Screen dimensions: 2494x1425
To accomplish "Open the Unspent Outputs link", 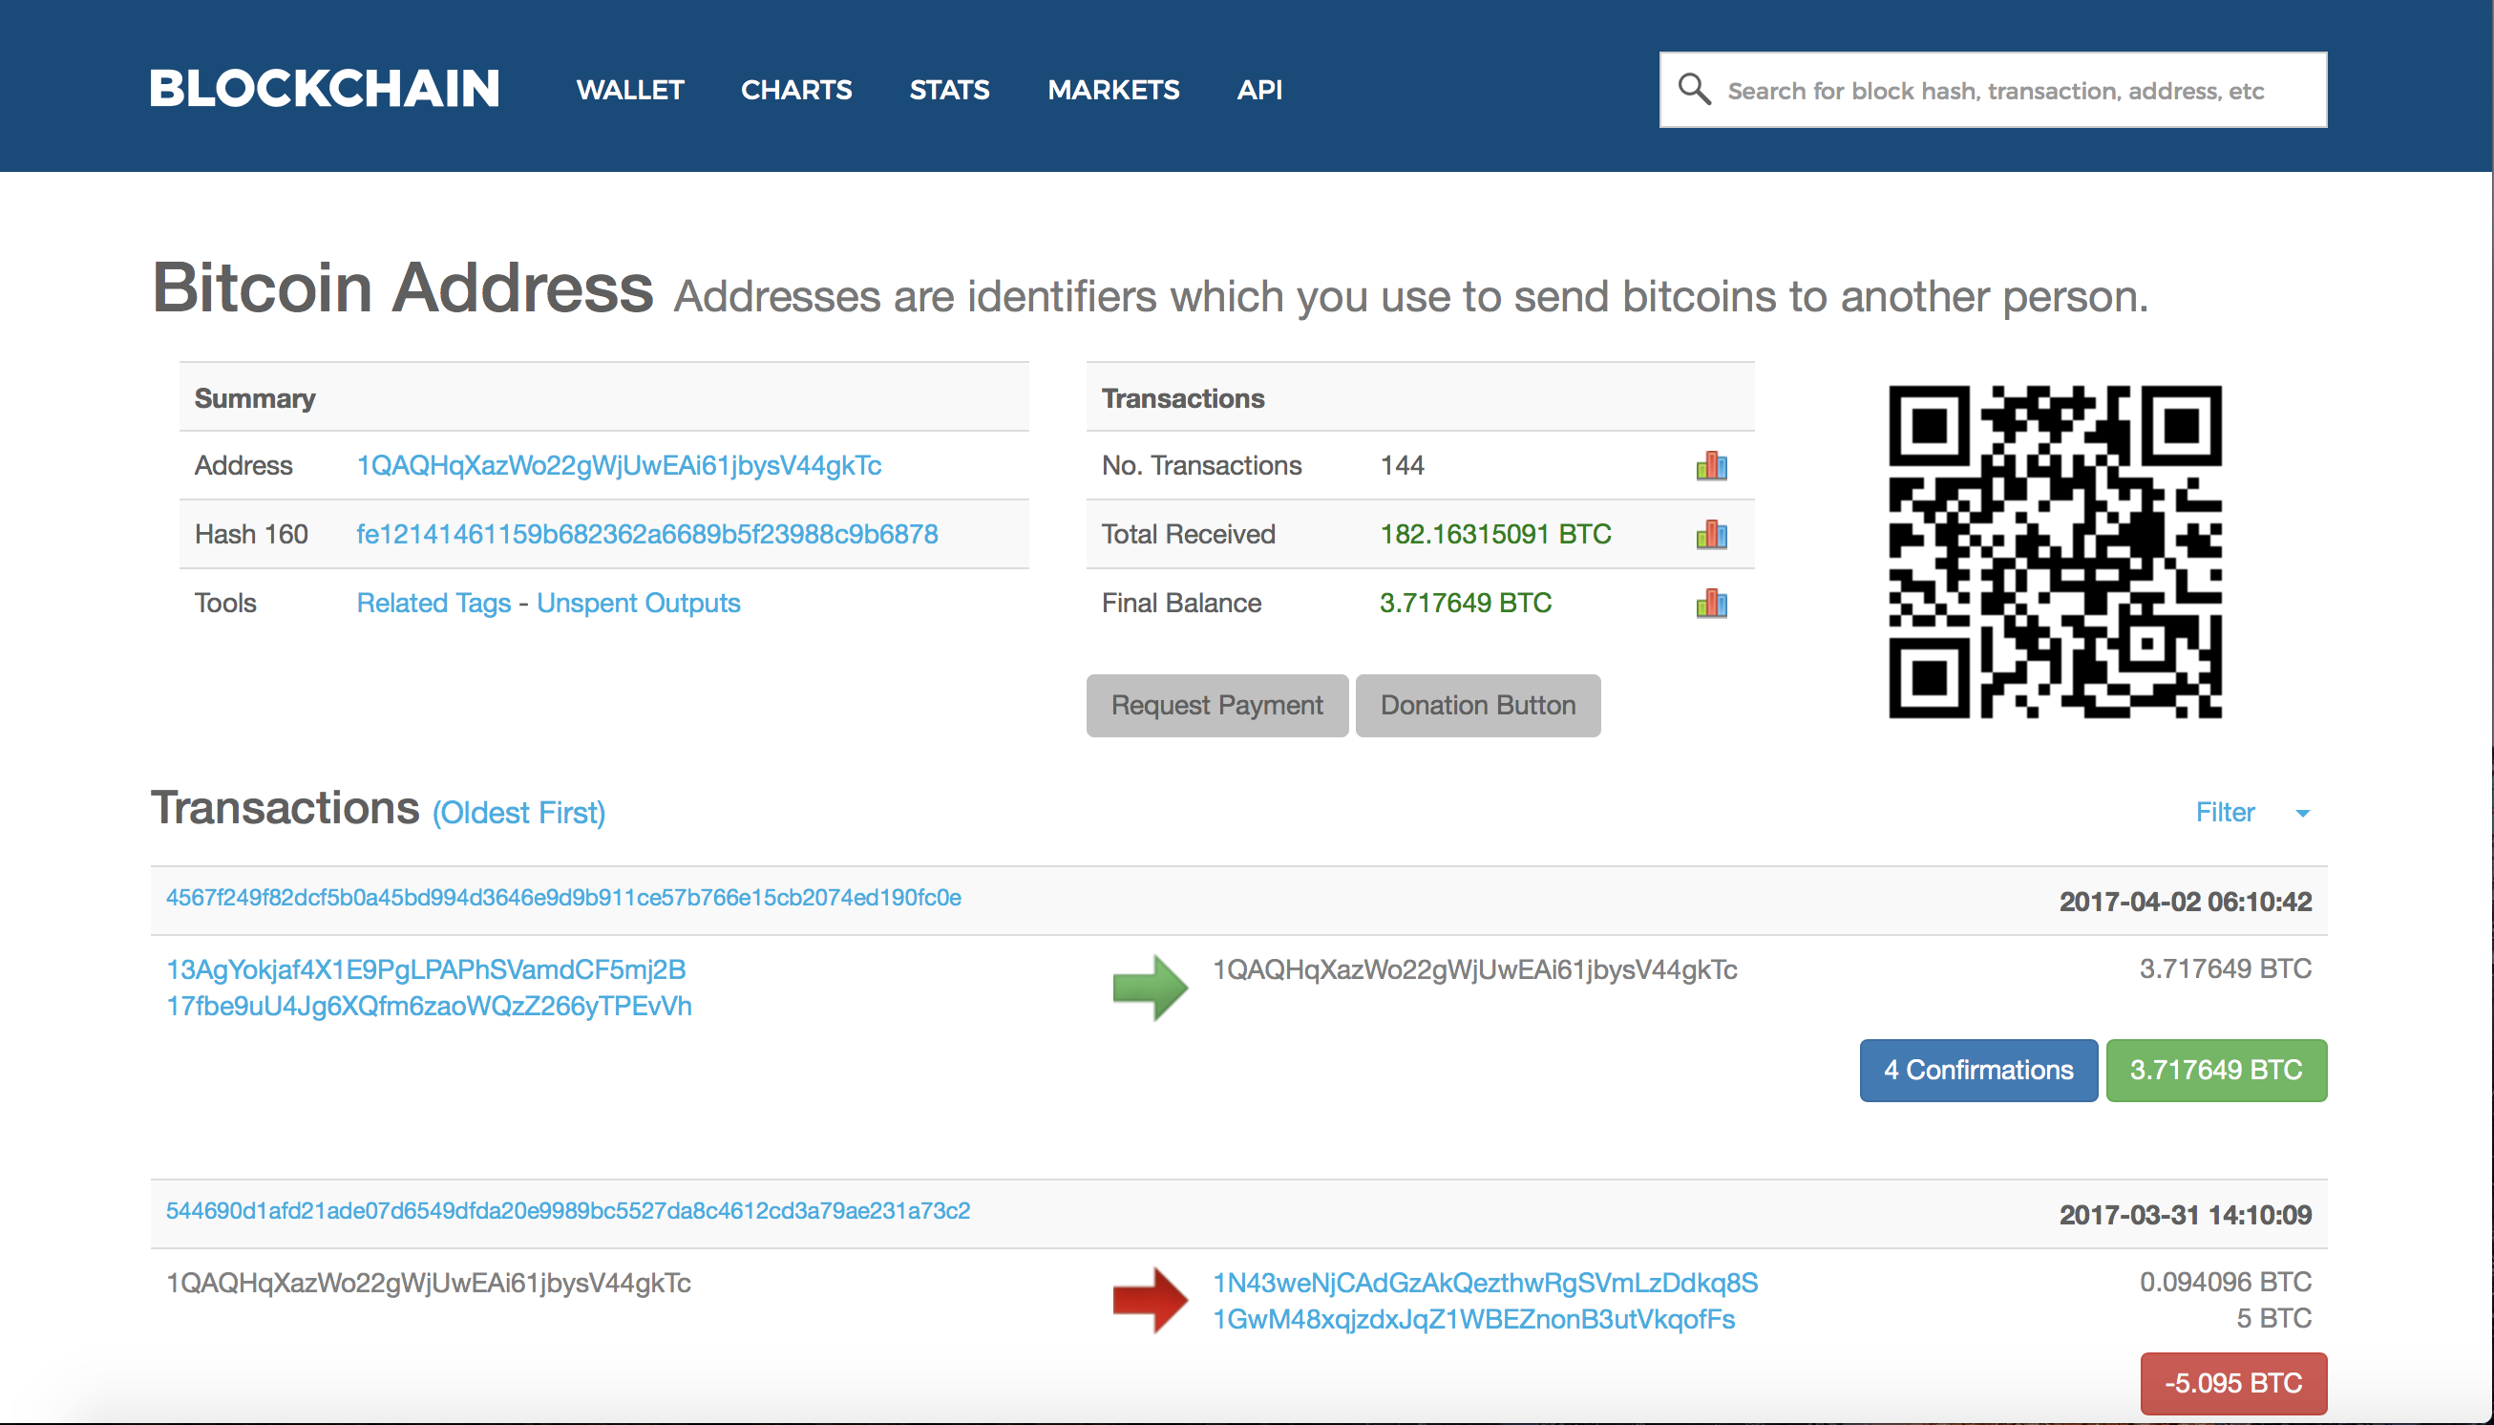I will 638,603.
